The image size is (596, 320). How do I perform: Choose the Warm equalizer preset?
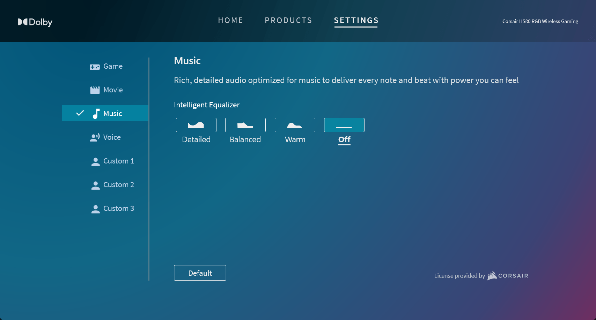(295, 125)
